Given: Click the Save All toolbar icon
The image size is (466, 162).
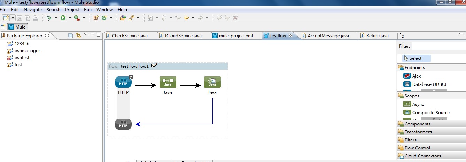Looking at the screenshot, I should click(x=28, y=18).
